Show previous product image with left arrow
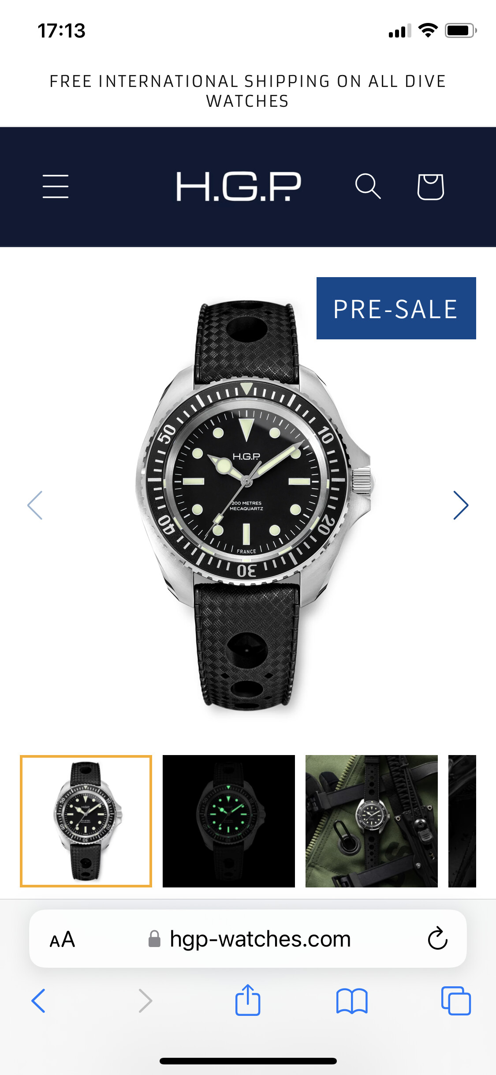Screen dimensions: 496x1075 pos(35,505)
